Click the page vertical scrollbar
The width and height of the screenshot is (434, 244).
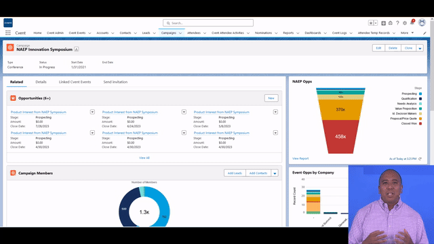[432, 65]
